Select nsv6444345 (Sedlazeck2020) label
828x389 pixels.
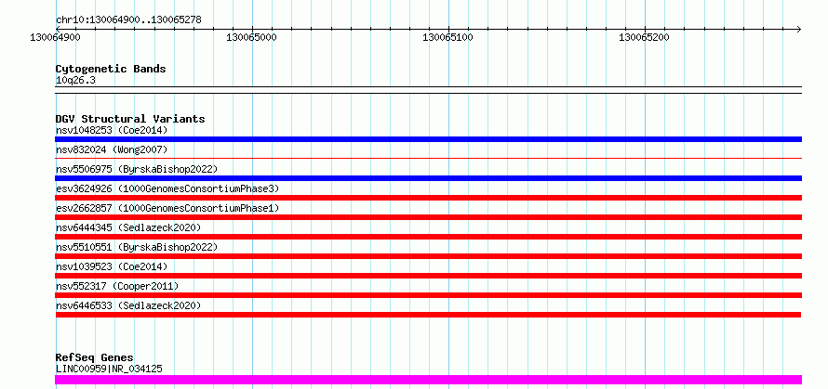128,227
